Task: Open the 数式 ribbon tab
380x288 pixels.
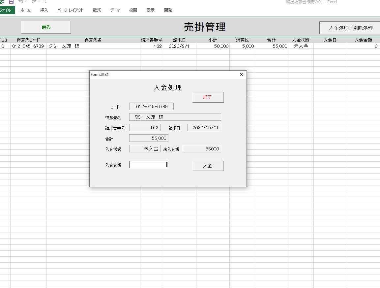Action: click(x=97, y=10)
